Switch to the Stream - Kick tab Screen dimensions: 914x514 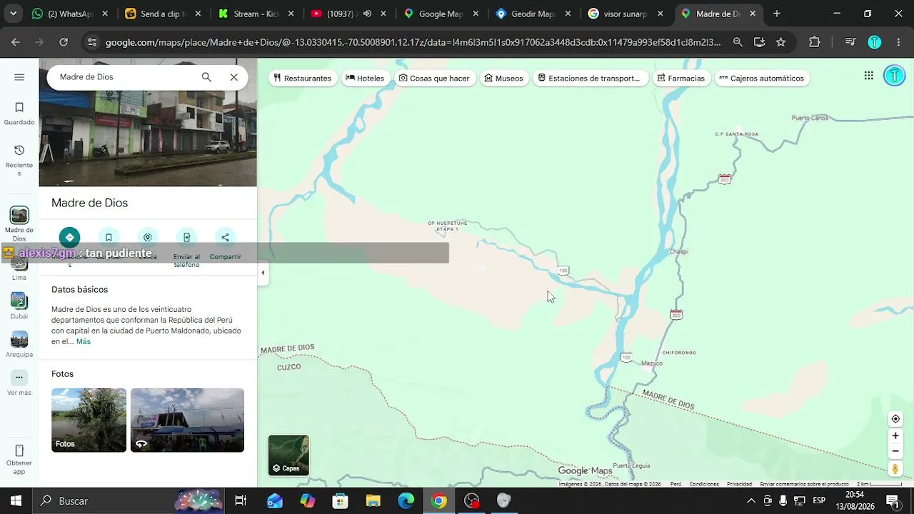[x=256, y=14]
